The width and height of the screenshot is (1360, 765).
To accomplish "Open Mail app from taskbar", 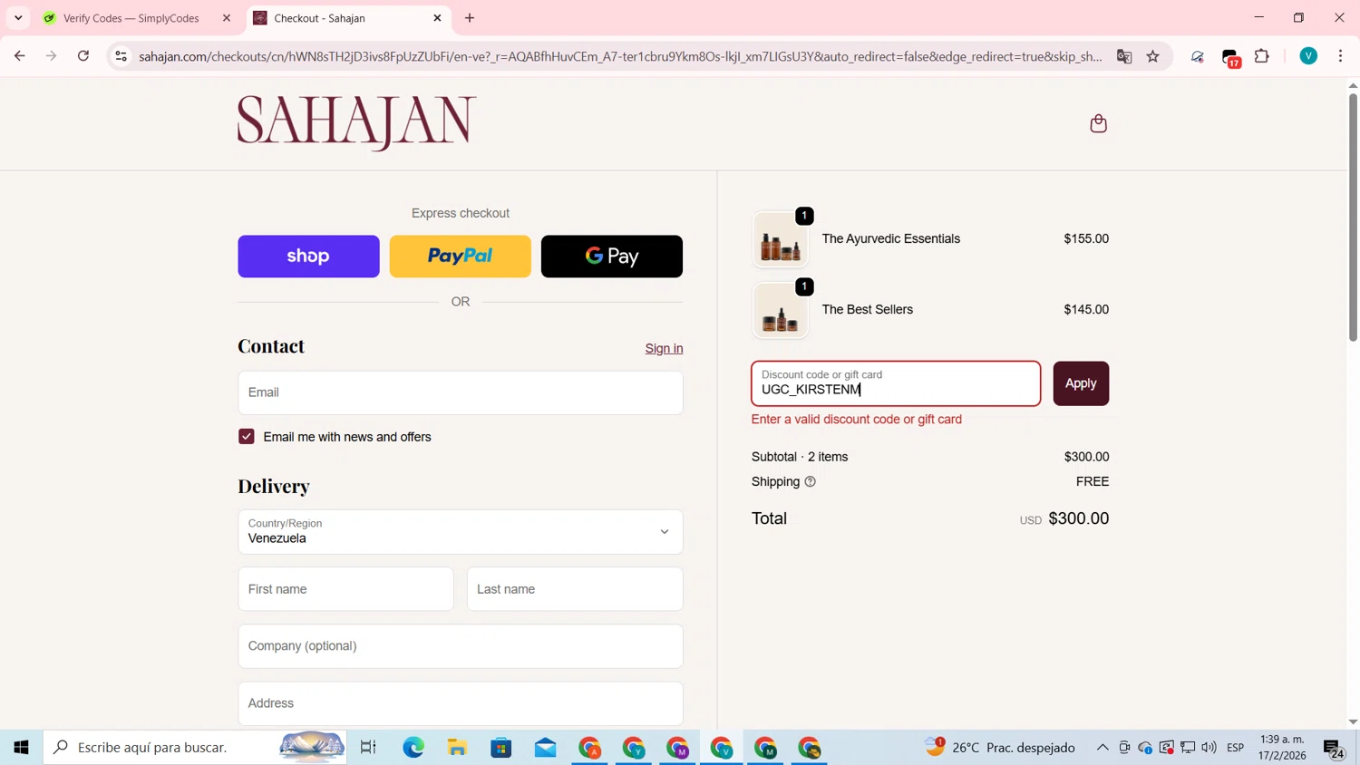I will (545, 748).
